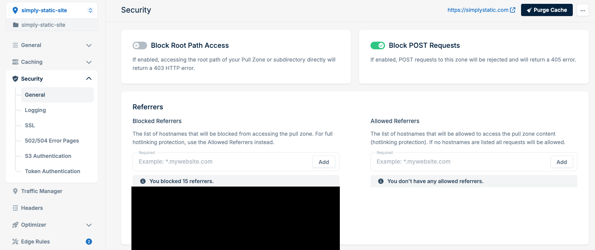Switch to the Token Authentication page
Viewport: 595px width, 250px height.
point(52,171)
